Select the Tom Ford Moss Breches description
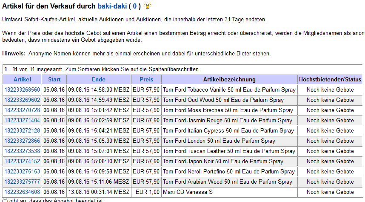 coord(228,110)
